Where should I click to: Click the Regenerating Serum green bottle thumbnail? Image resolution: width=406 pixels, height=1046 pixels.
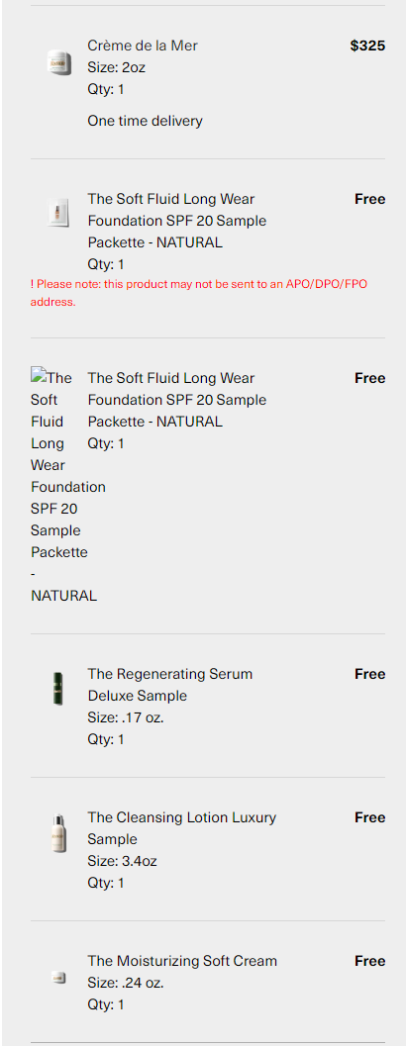pos(58,689)
